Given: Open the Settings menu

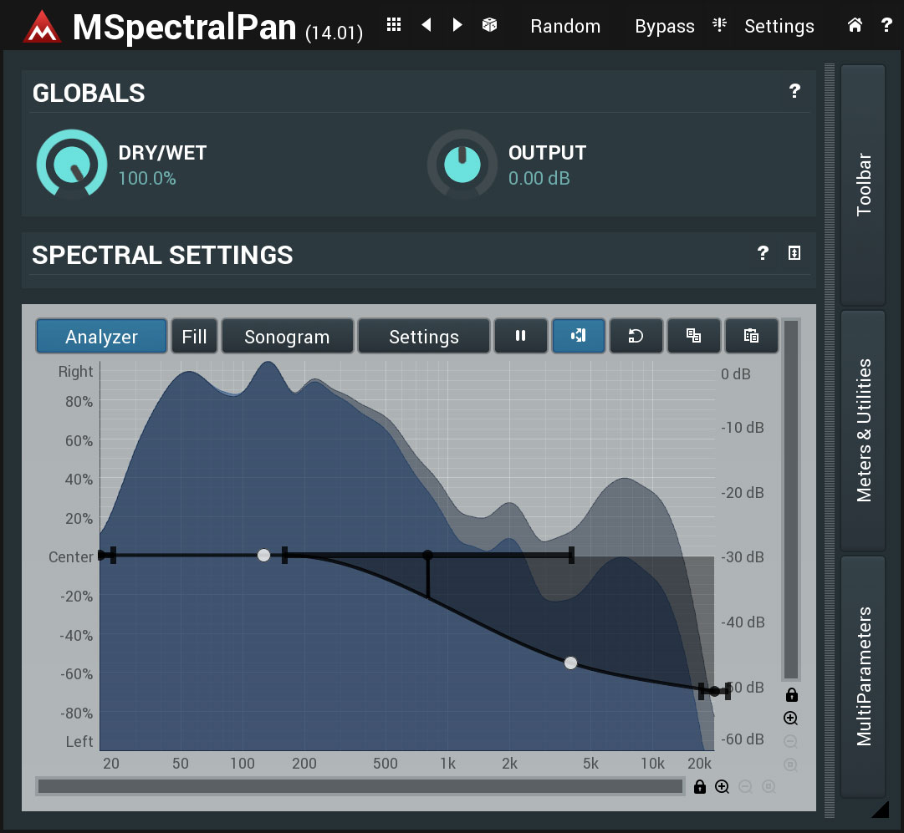Looking at the screenshot, I should pyautogui.click(x=779, y=24).
